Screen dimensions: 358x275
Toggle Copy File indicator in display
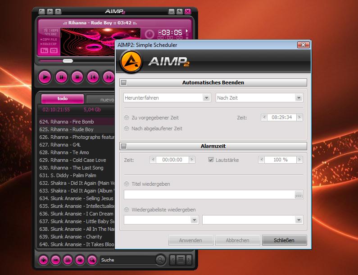click(49, 39)
